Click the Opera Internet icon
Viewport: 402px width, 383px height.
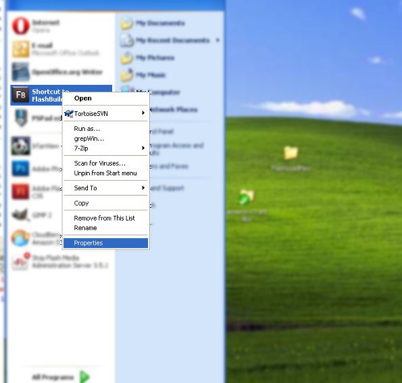21,26
